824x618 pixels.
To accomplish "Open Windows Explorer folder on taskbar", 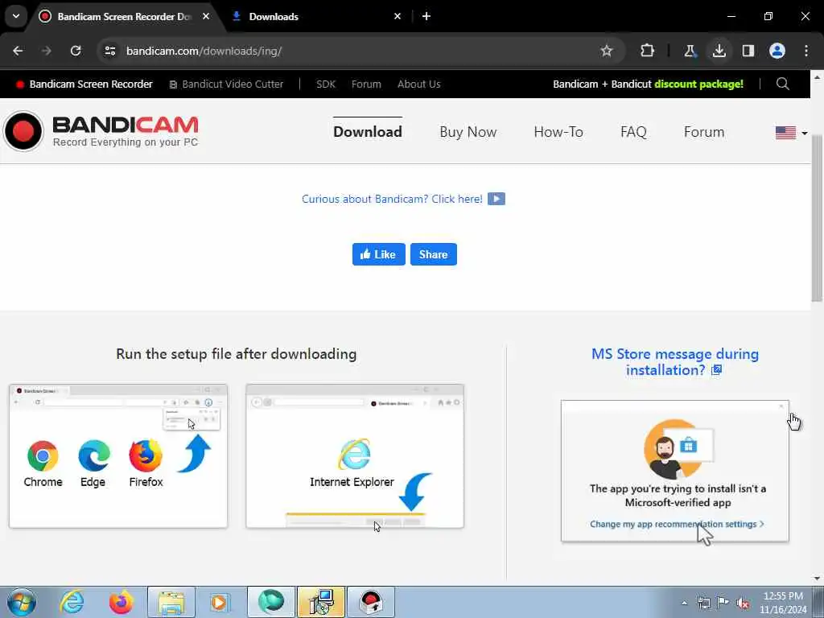I will (x=171, y=602).
